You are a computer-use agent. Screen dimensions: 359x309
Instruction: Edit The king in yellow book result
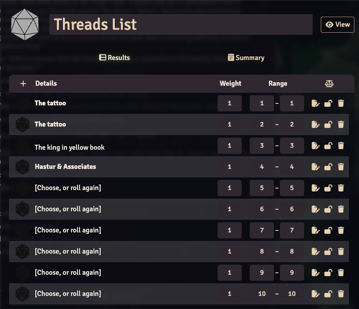[x=315, y=146]
